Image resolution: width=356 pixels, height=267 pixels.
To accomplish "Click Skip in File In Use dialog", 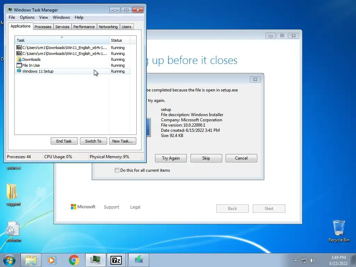I will tap(206, 158).
